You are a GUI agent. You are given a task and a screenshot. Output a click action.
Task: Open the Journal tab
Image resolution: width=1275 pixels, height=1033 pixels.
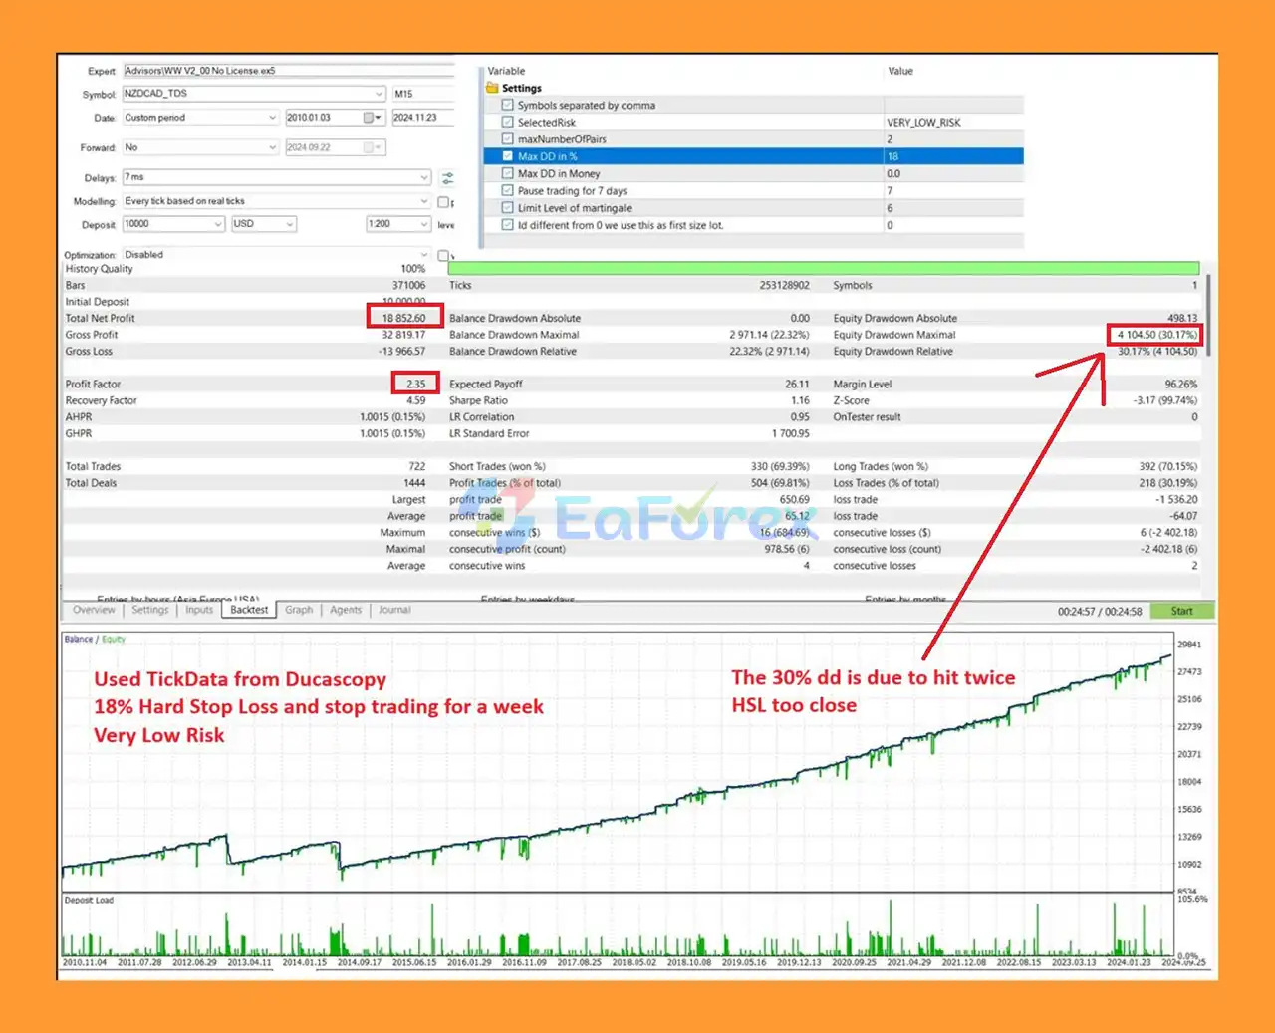[x=394, y=610]
